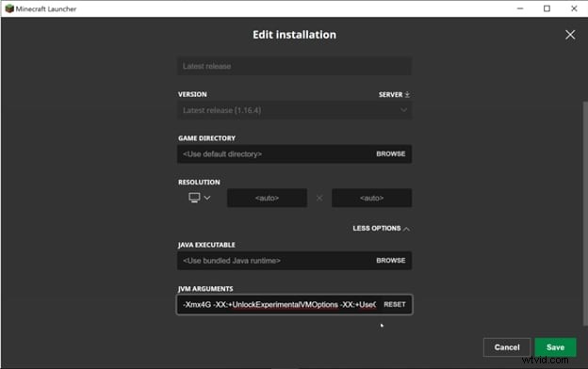This screenshot has height=369, width=588.
Task: Click the installation name field Latest release
Action: coord(294,66)
